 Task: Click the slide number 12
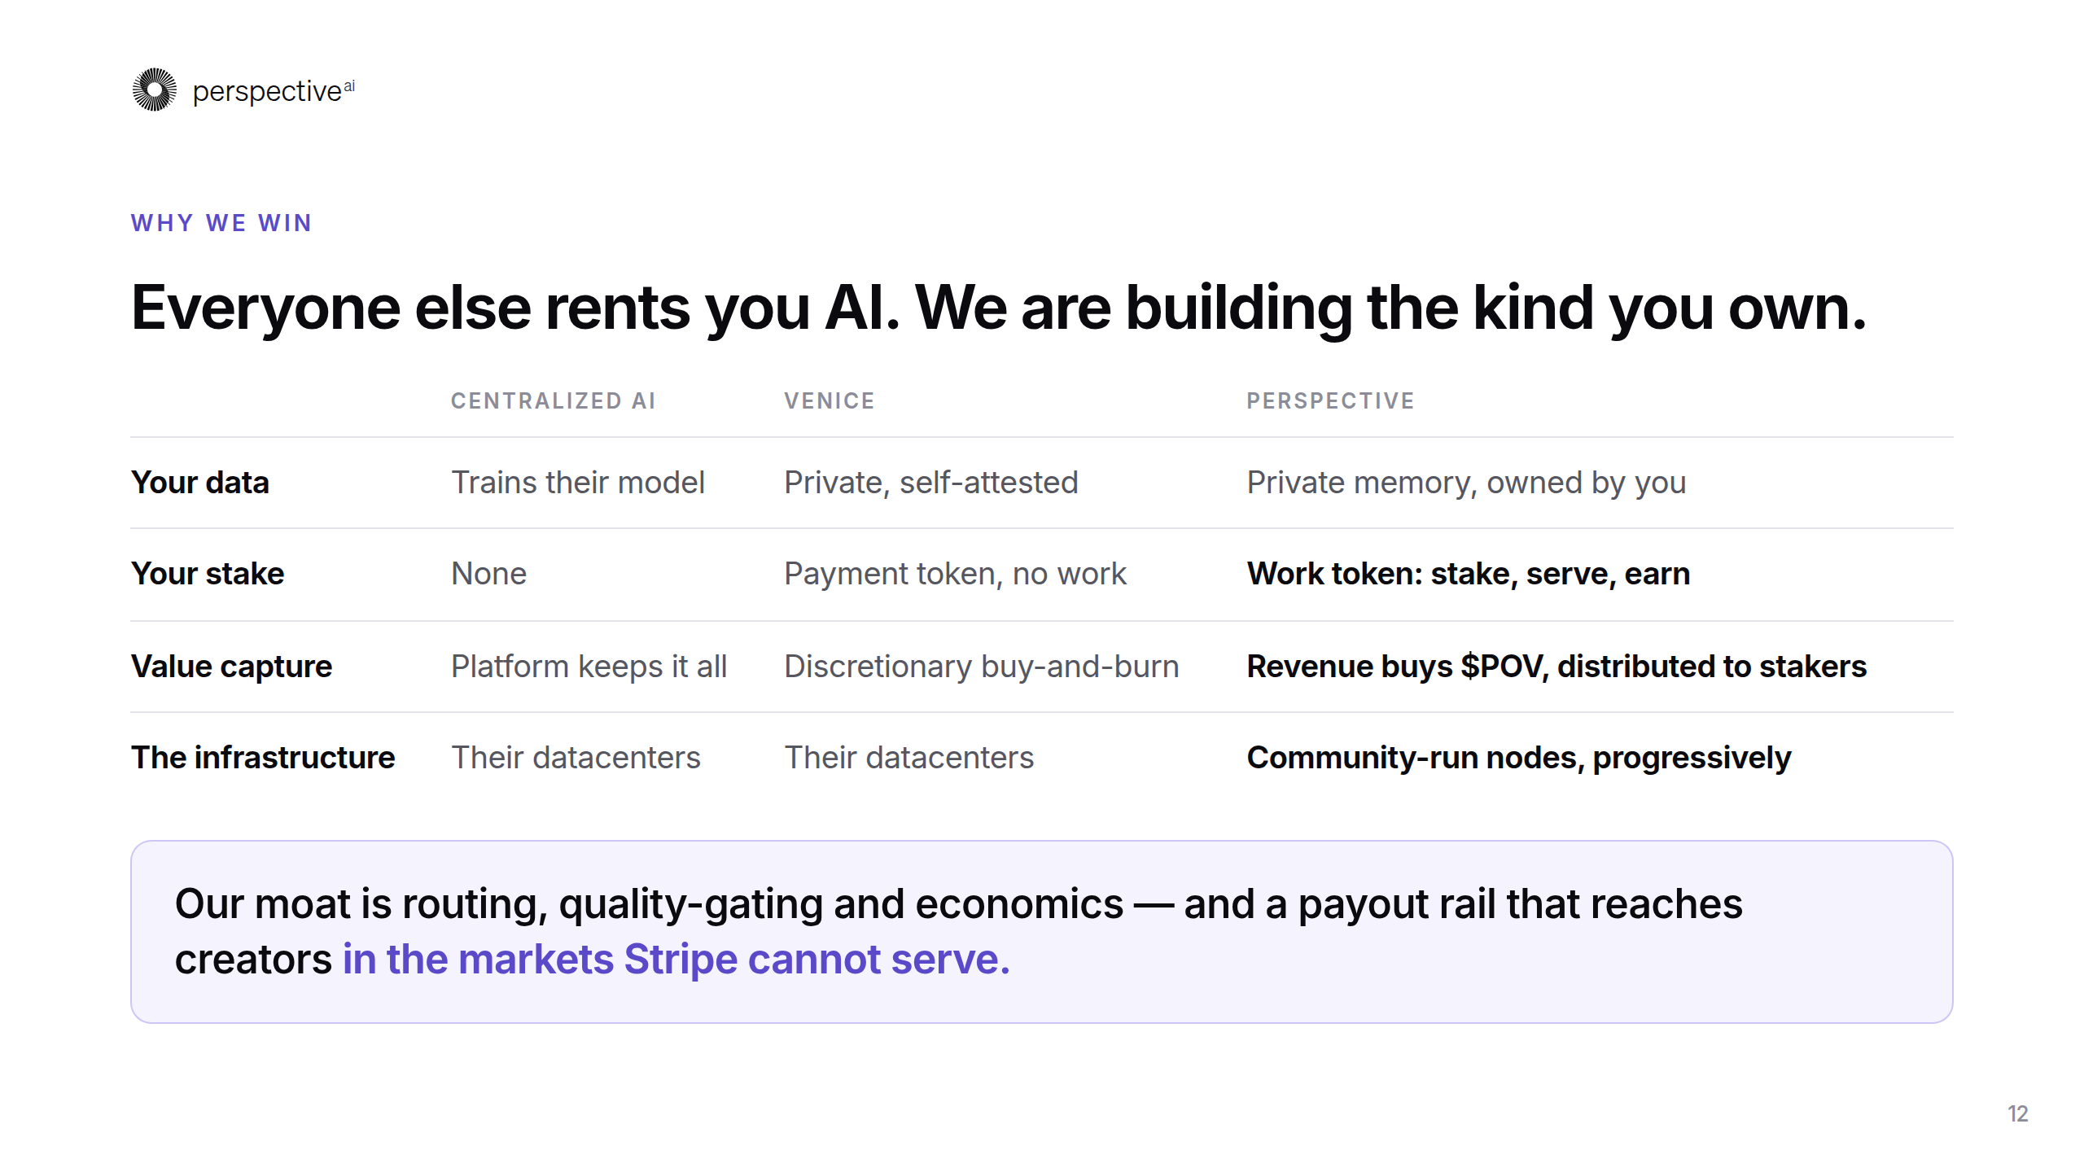(2018, 1114)
